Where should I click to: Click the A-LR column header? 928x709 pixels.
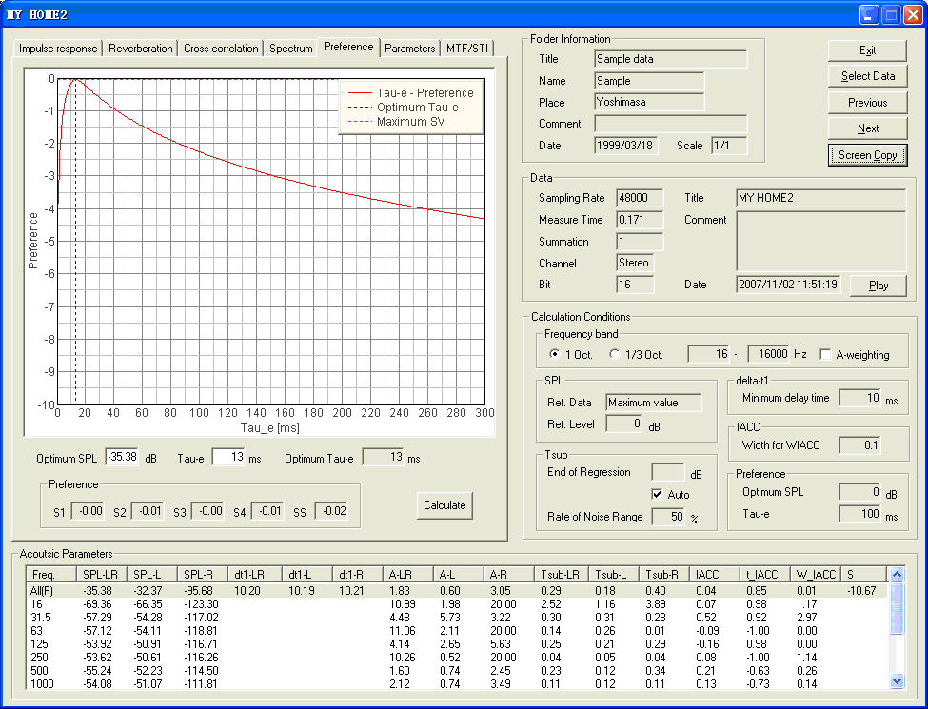click(407, 575)
